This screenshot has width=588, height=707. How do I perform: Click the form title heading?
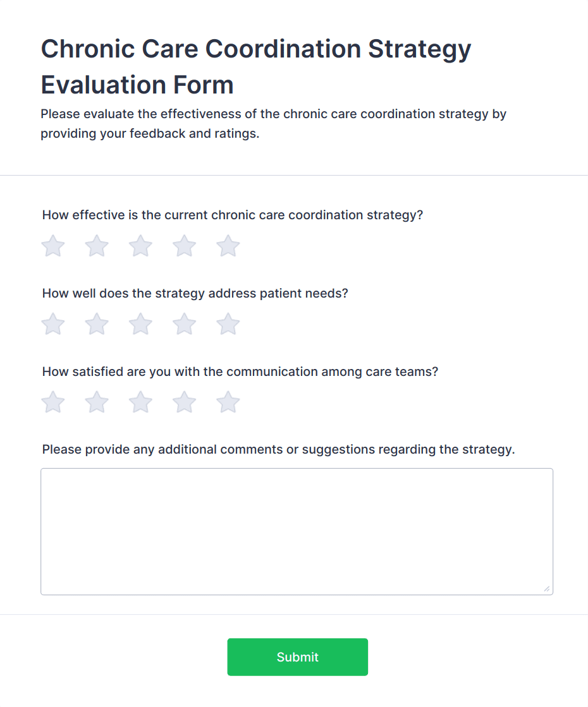coord(255,66)
